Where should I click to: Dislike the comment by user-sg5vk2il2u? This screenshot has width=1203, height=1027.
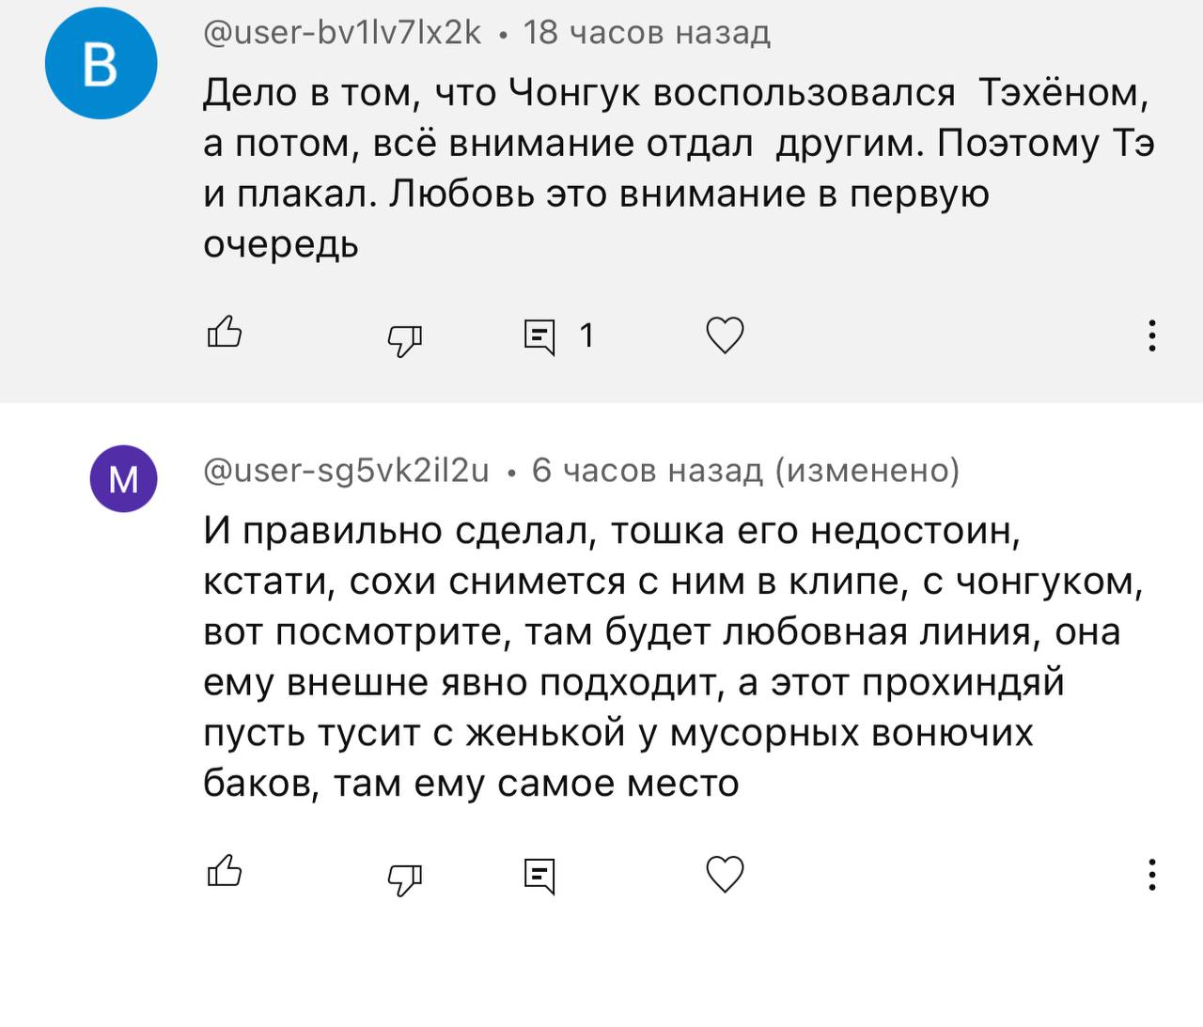point(405,877)
